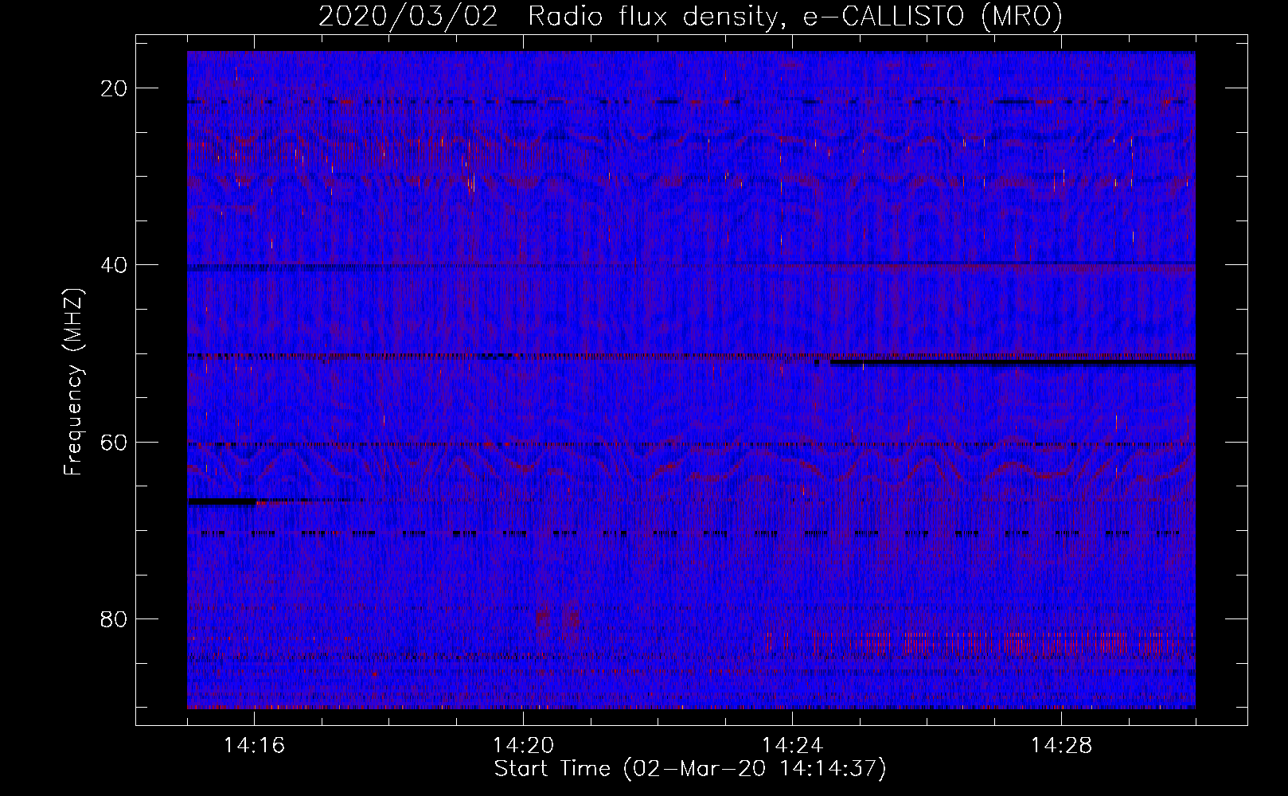Click the 'Frequency (MHZ)' axis label
Screen dimensions: 1288x796
coord(73,382)
